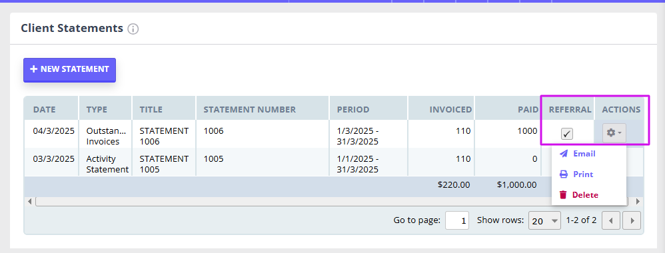The width and height of the screenshot is (665, 253).
Task: Sort by the Date column header
Action: click(x=45, y=109)
